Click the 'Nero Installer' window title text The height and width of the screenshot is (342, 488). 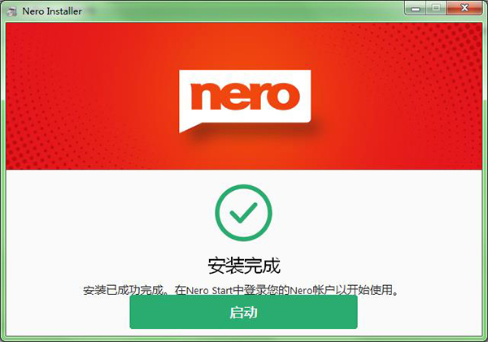(x=52, y=11)
